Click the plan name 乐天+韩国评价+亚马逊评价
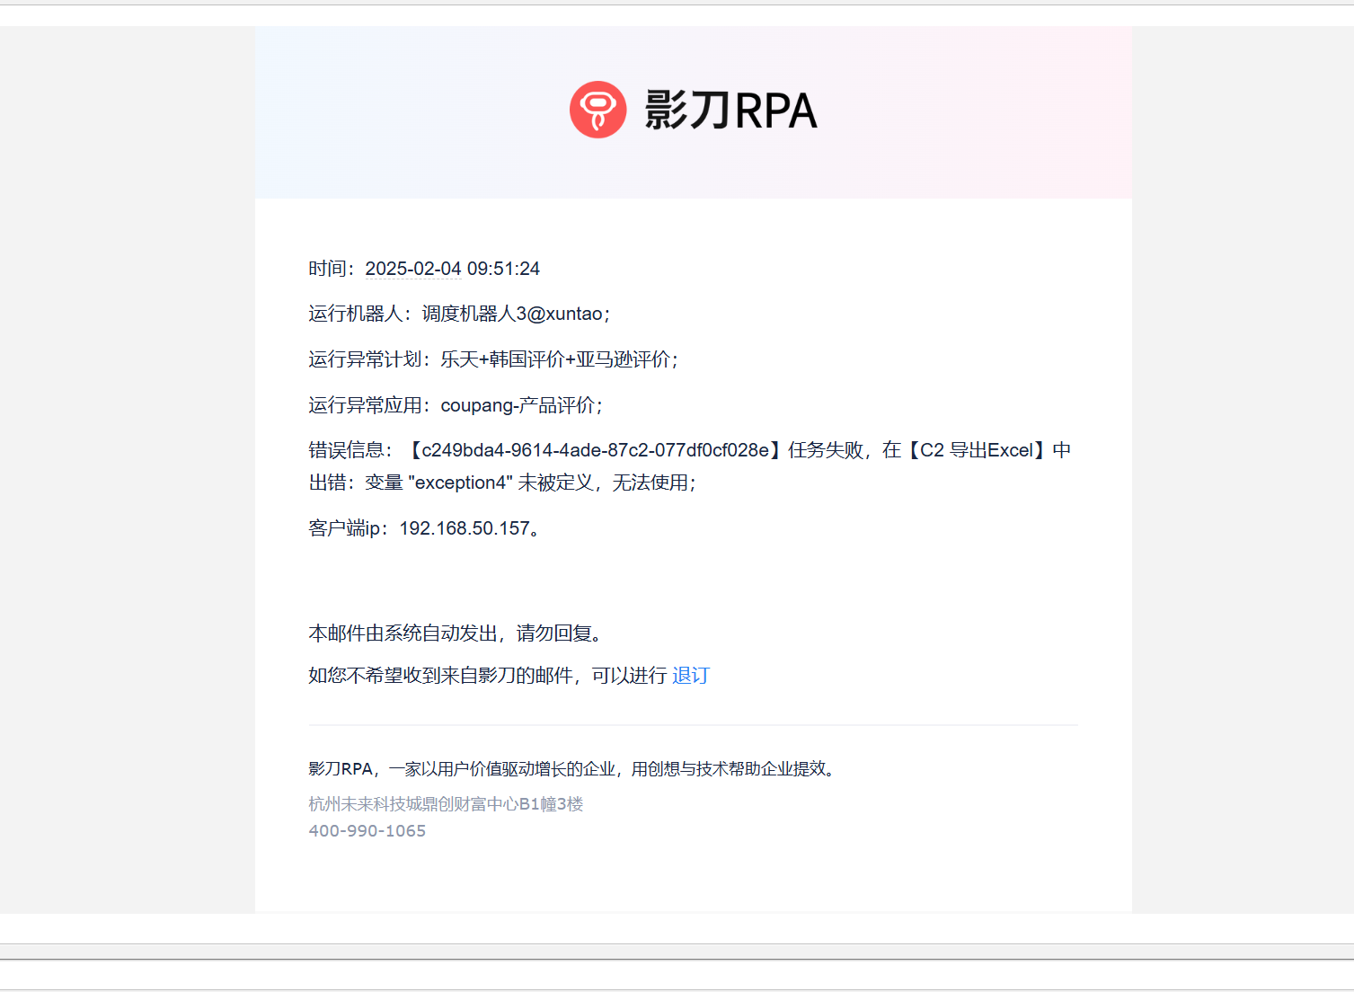The height and width of the screenshot is (992, 1354). 555,359
